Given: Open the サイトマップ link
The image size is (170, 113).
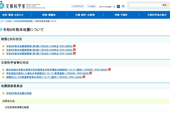Looking at the screenshot, I should pos(78,6).
